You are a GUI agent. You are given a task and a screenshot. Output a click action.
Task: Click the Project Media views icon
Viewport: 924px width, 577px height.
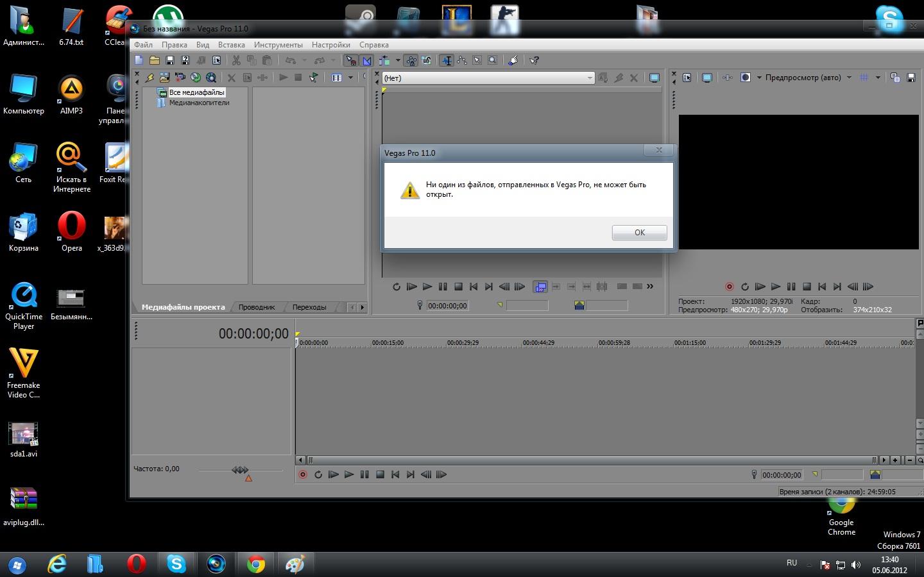(337, 78)
